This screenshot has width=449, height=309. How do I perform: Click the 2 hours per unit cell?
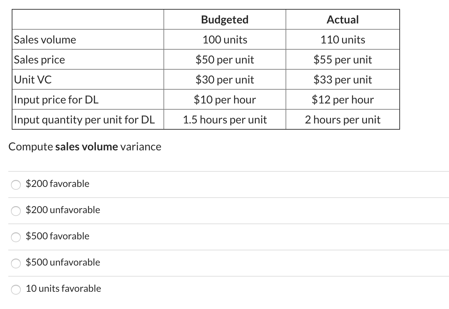[x=342, y=119]
